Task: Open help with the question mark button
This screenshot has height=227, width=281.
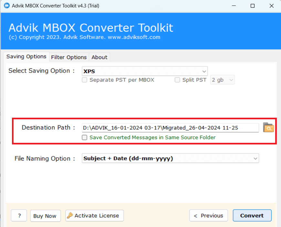Action: click(x=19, y=216)
